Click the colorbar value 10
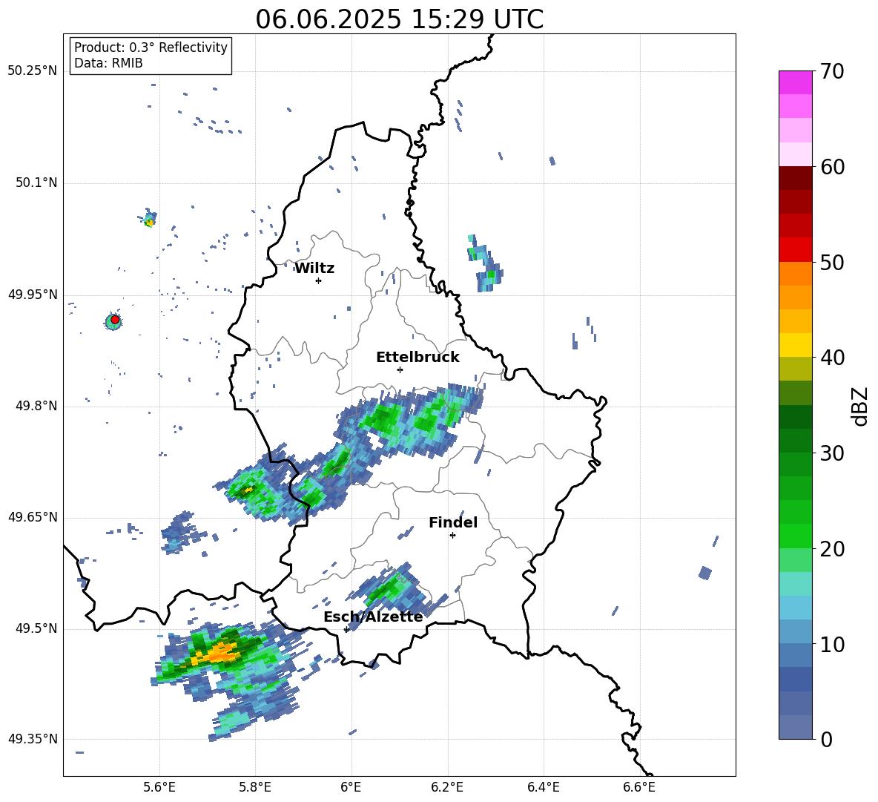This screenshot has height=802, width=878. (831, 644)
